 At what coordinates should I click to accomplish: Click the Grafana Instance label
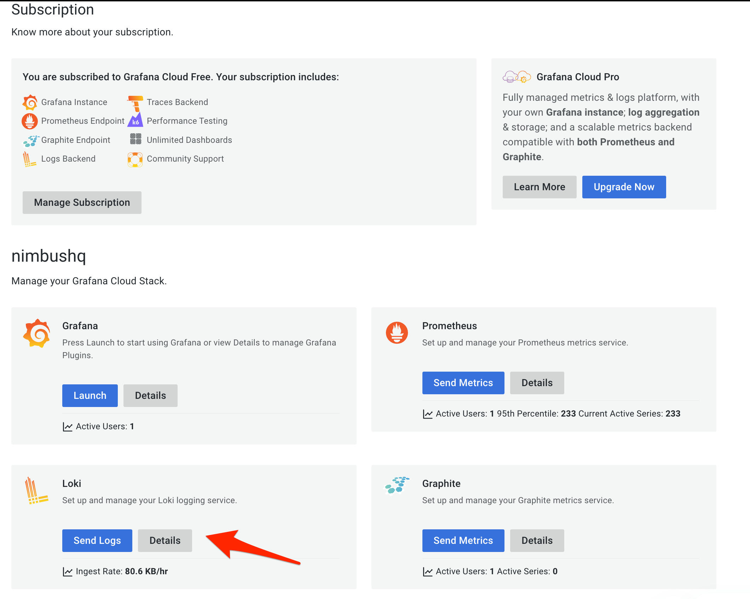[74, 102]
